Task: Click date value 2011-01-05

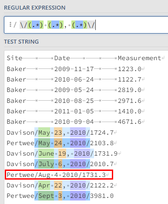Action: click(74, 111)
